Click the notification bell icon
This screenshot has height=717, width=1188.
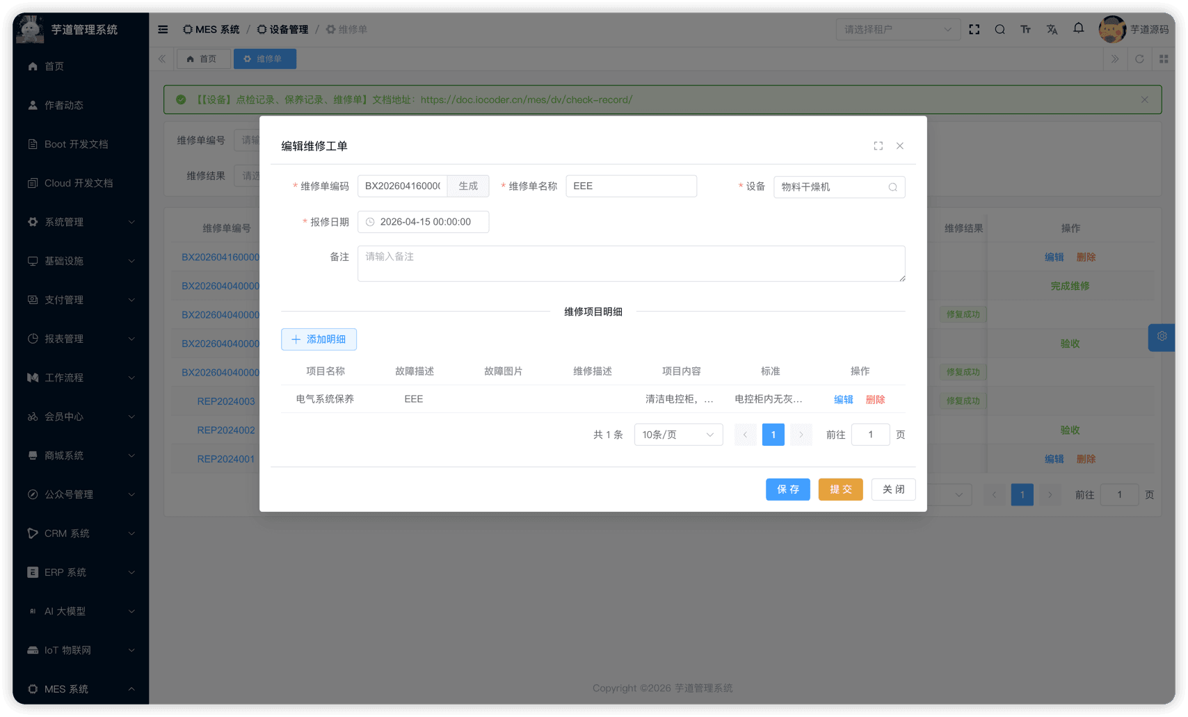click(x=1078, y=29)
